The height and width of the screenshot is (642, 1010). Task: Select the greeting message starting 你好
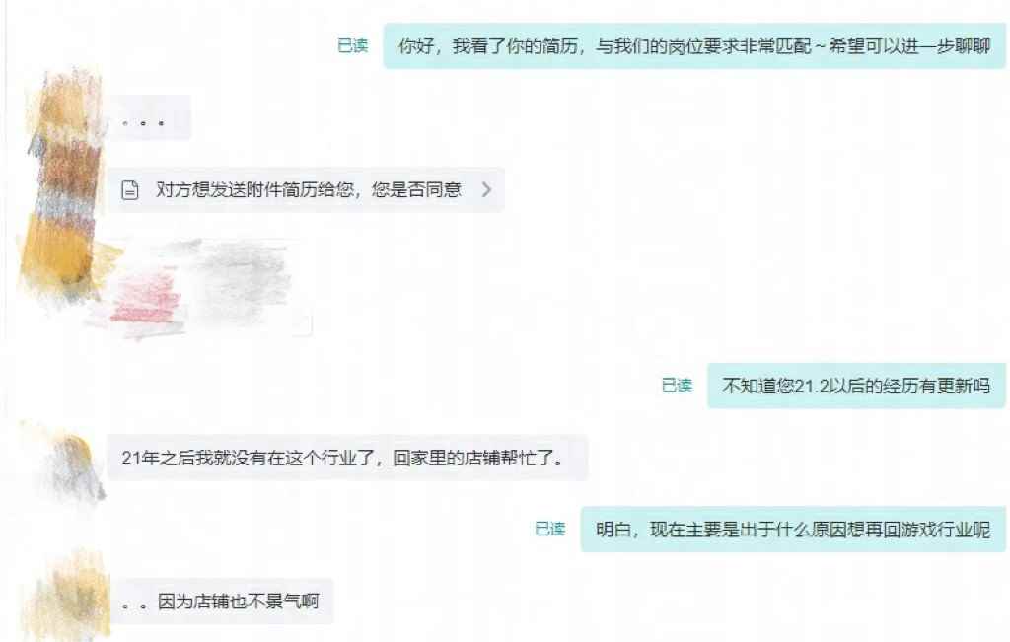694,45
